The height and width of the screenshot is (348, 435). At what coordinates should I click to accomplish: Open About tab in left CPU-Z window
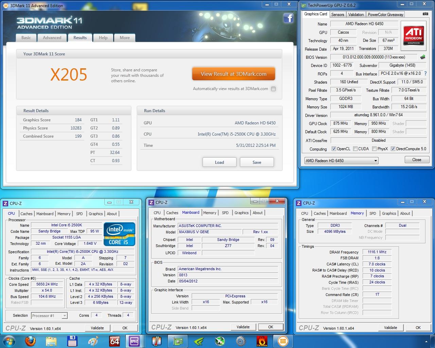tap(112, 214)
